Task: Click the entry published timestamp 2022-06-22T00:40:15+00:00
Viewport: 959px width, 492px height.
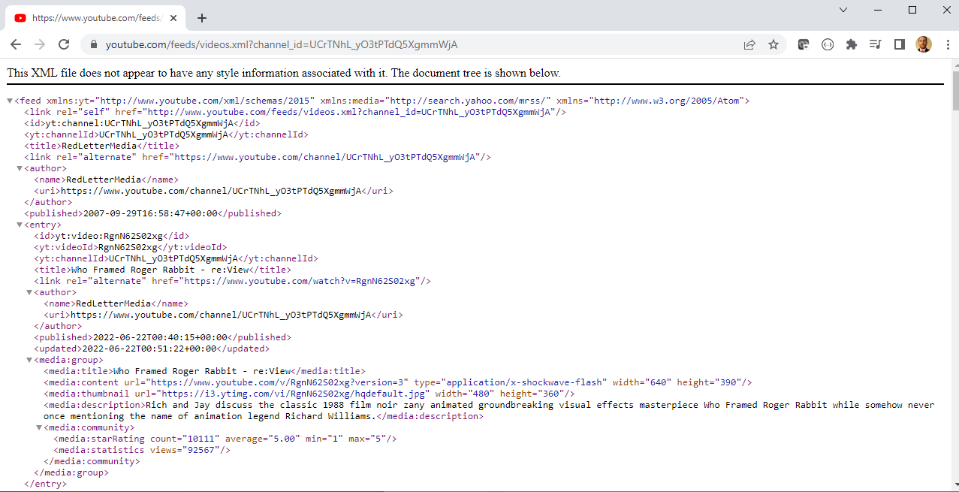Action: tap(159, 337)
